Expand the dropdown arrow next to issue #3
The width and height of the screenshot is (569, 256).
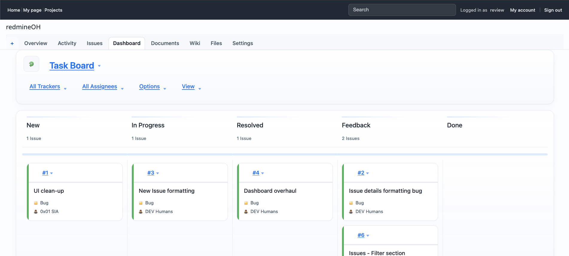(158, 173)
